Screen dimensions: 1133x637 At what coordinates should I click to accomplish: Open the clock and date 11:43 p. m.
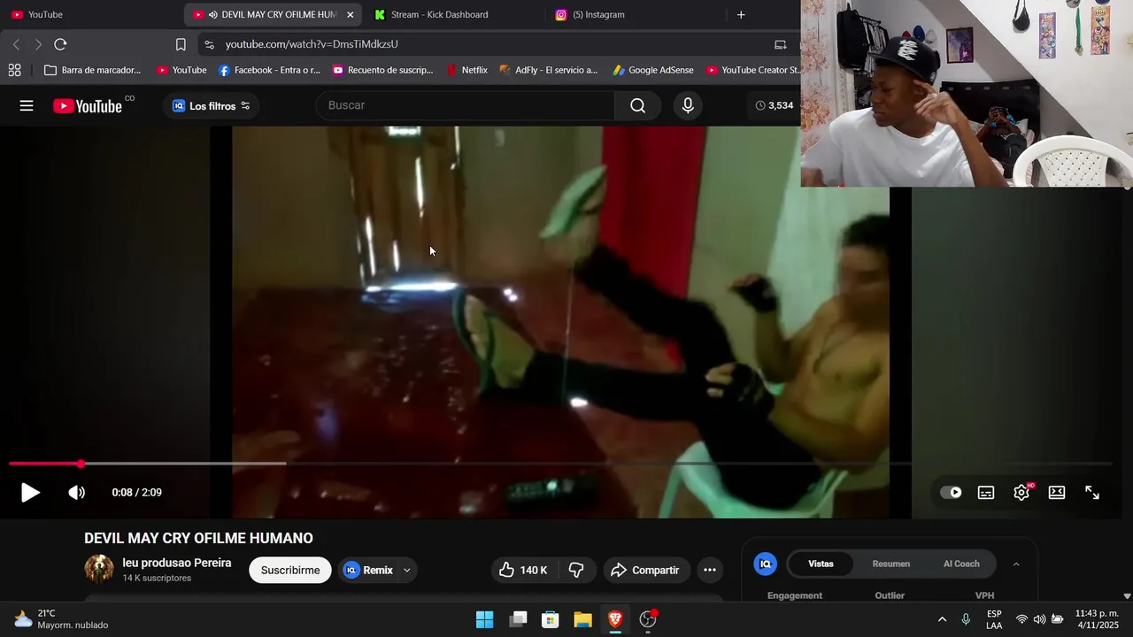[x=1097, y=619]
